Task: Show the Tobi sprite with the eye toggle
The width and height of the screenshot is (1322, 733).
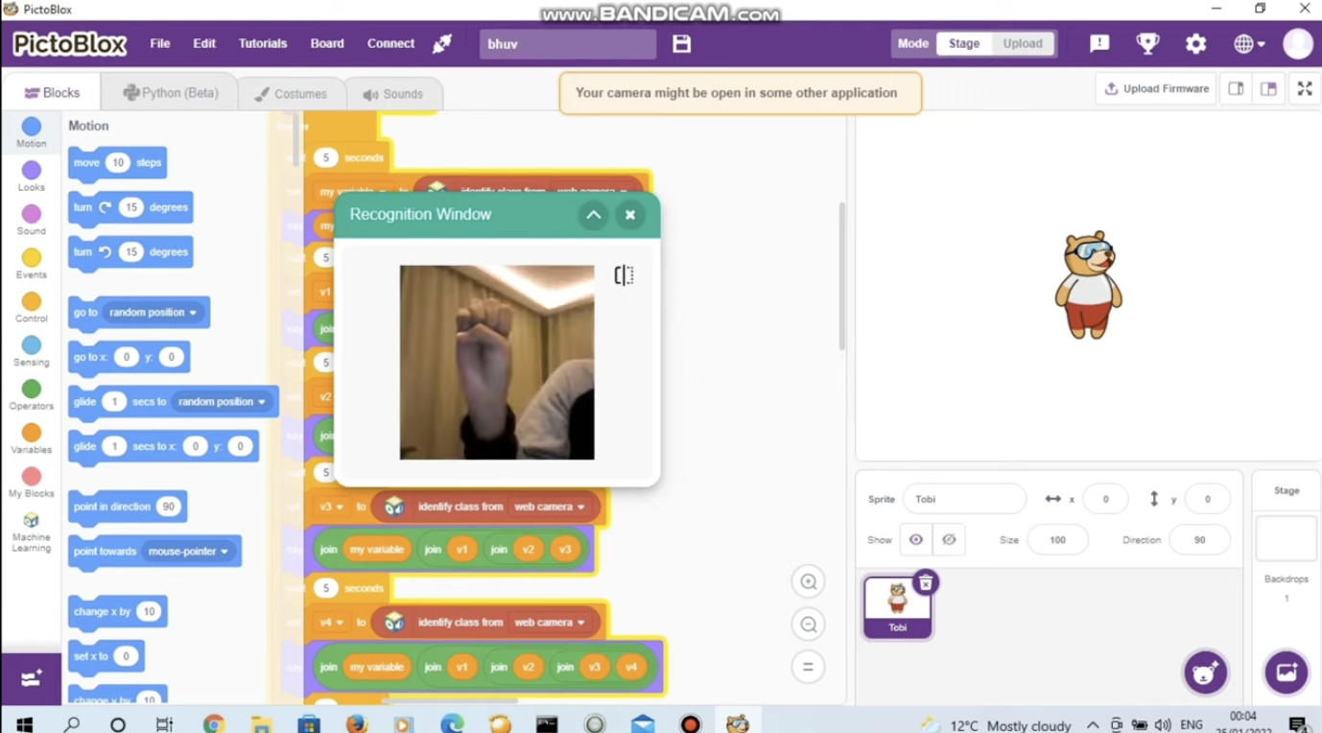Action: 915,539
